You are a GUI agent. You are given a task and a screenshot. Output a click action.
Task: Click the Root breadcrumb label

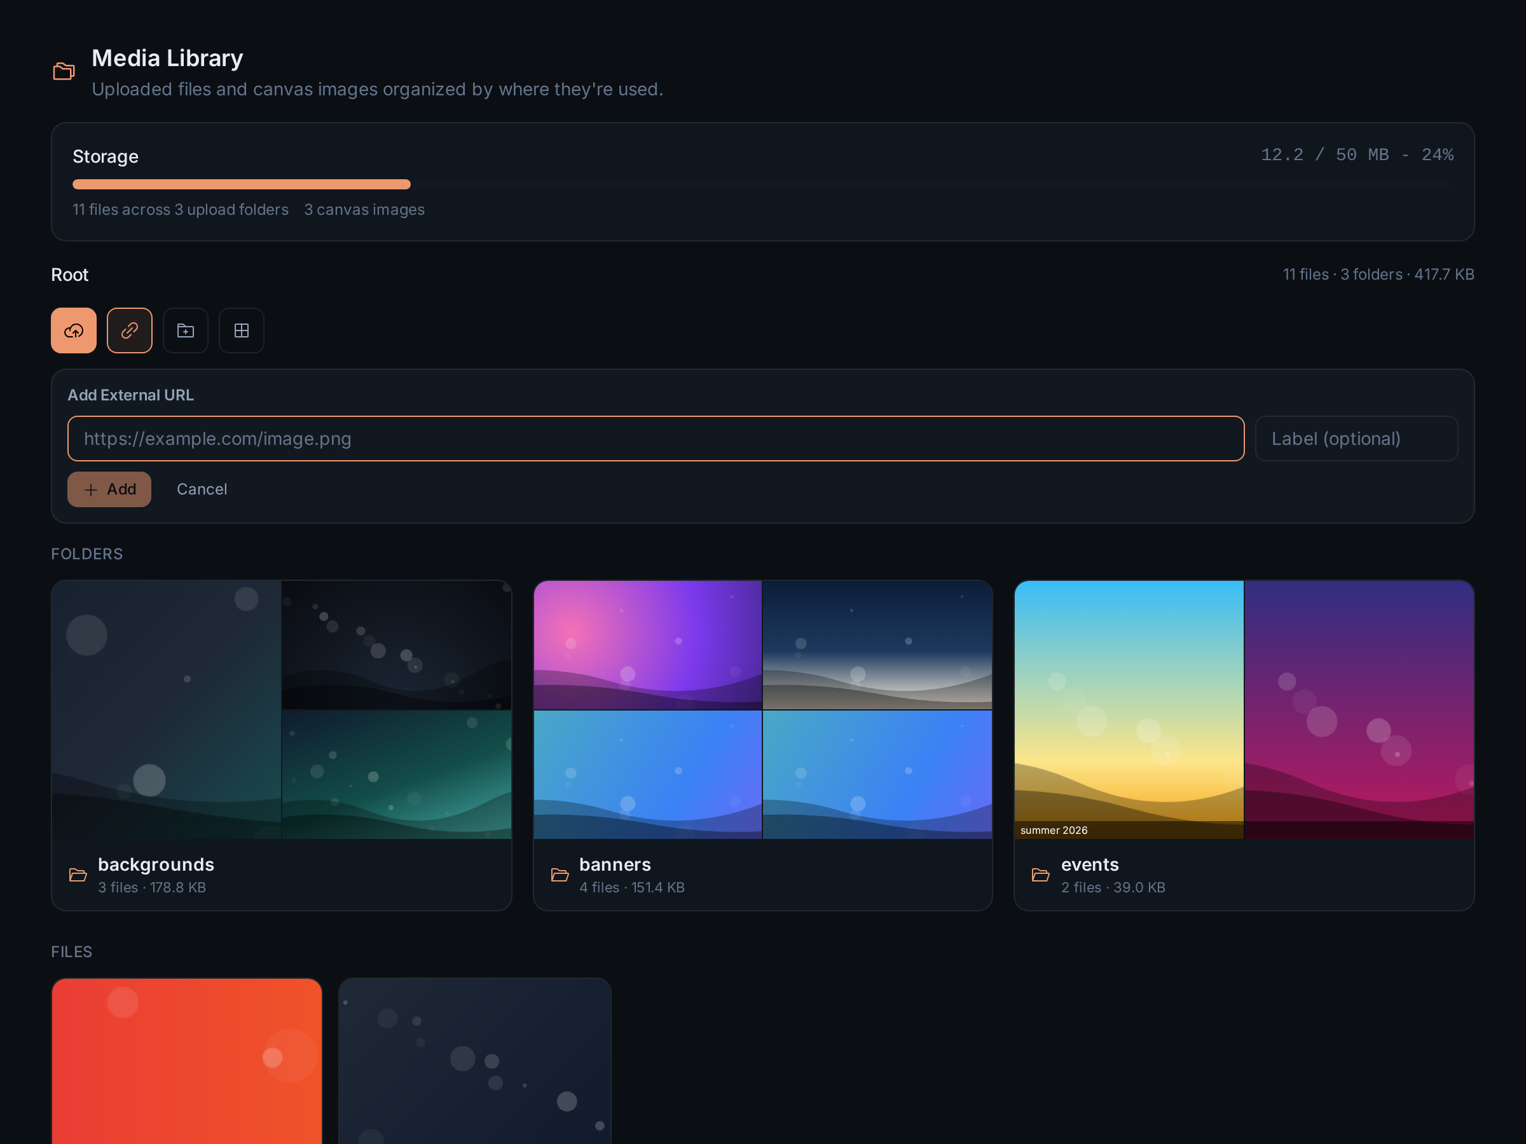point(70,275)
